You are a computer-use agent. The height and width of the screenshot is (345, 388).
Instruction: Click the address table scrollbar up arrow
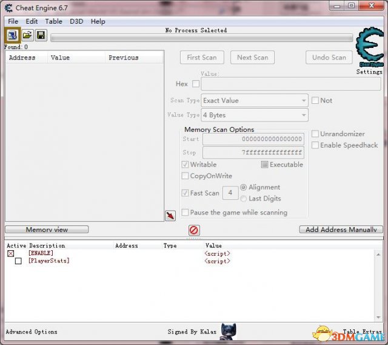(378, 254)
